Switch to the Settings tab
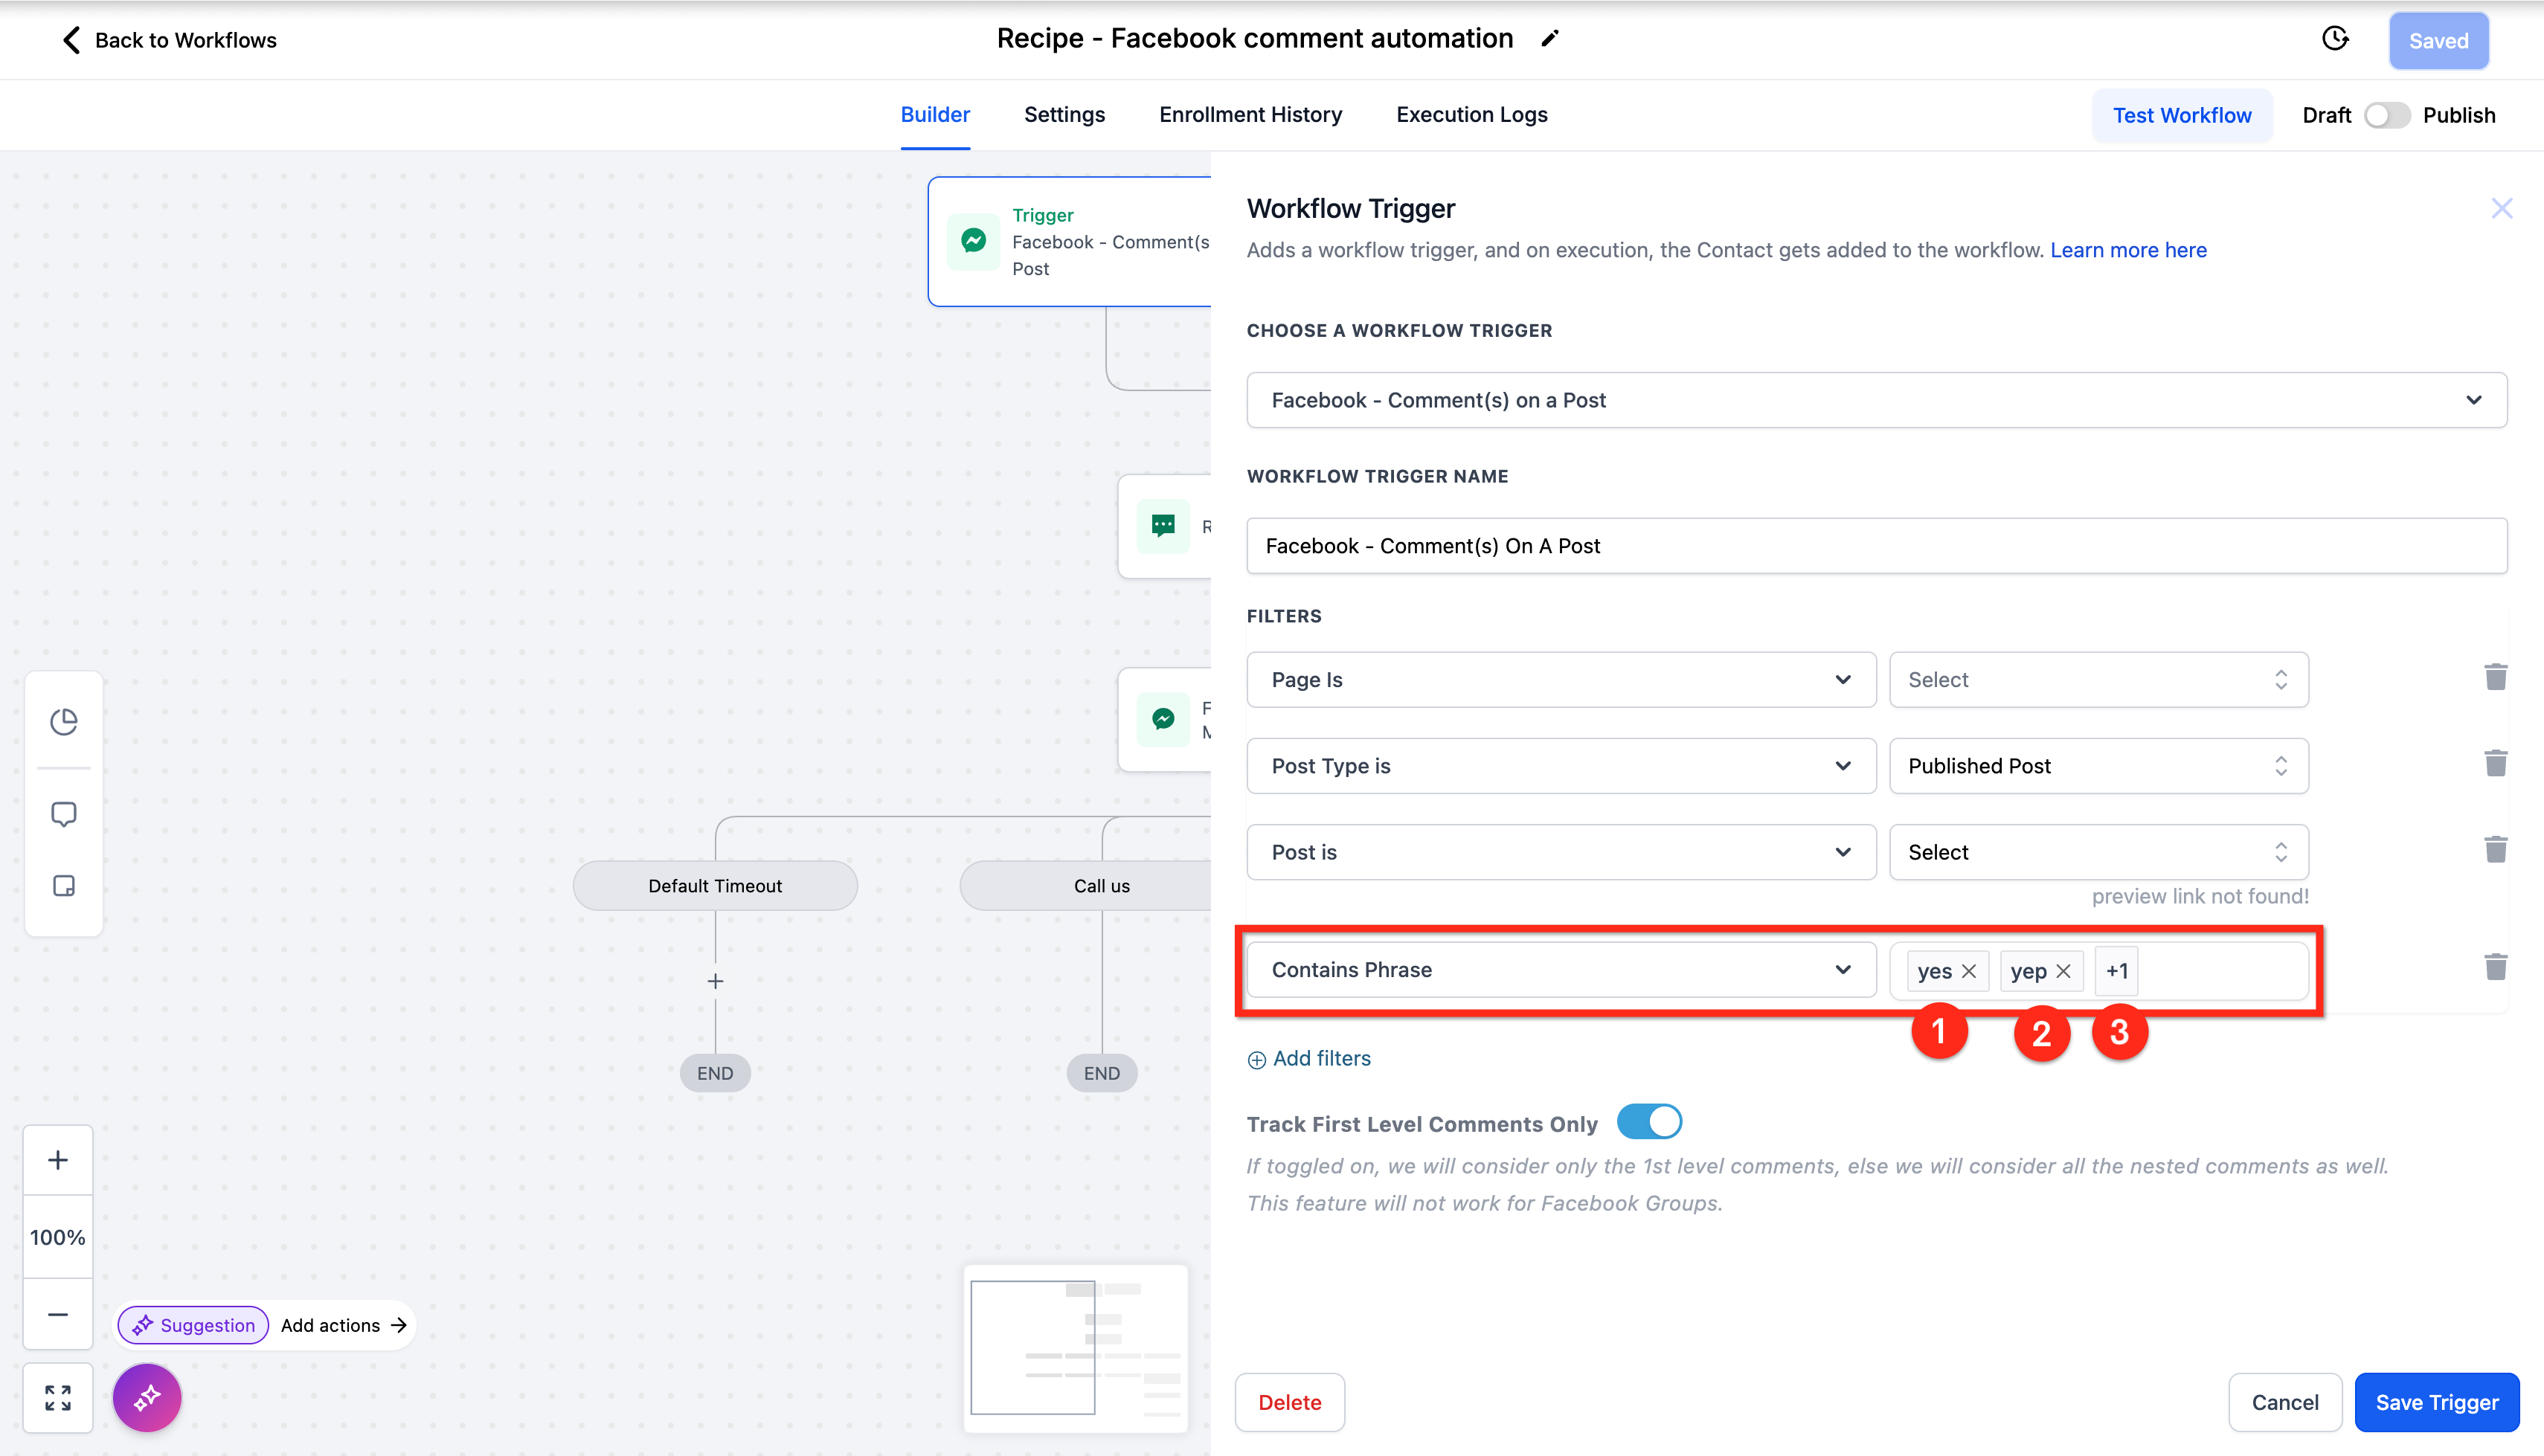 click(1064, 115)
